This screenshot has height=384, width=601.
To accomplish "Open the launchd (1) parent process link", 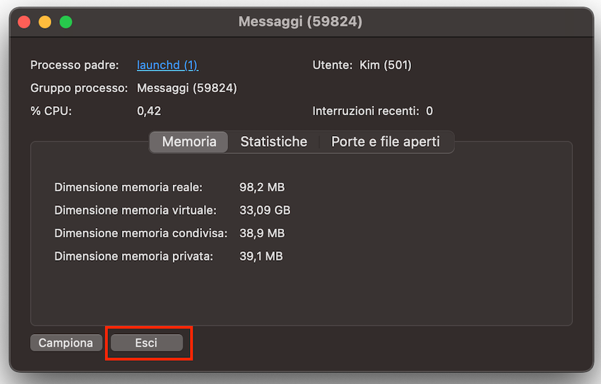I will pos(167,65).
